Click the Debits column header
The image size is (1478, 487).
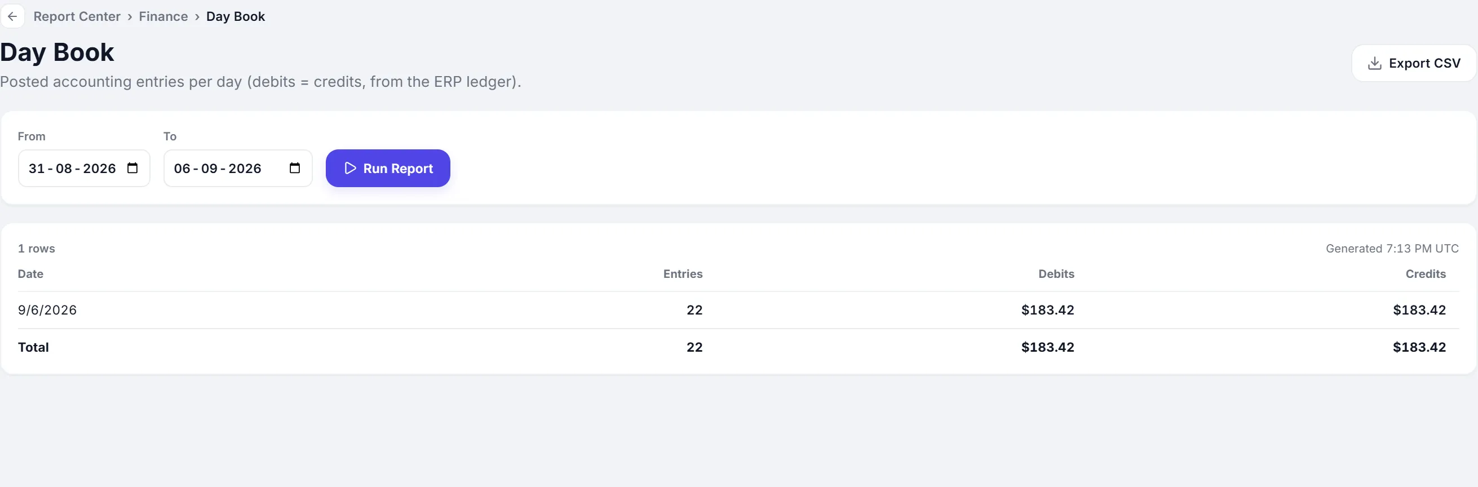point(1056,274)
